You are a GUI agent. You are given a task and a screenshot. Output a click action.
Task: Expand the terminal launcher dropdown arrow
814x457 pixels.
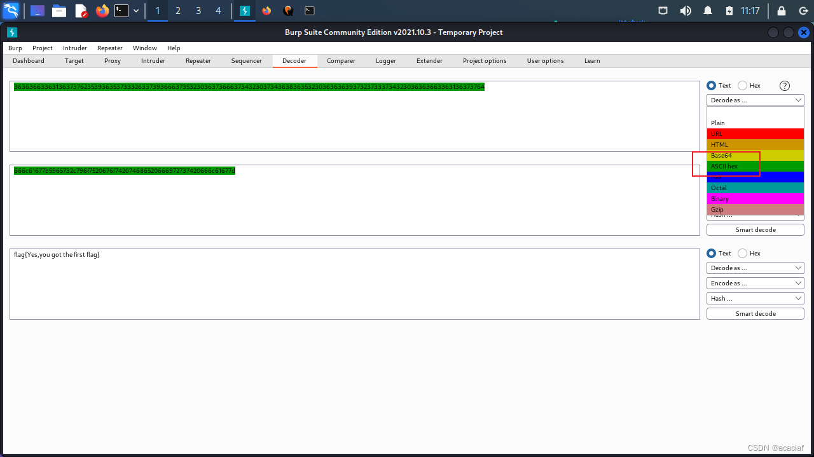135,11
